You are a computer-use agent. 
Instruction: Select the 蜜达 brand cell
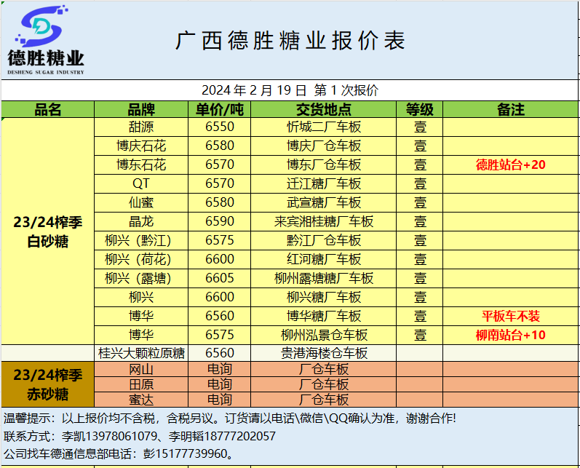(x=141, y=400)
